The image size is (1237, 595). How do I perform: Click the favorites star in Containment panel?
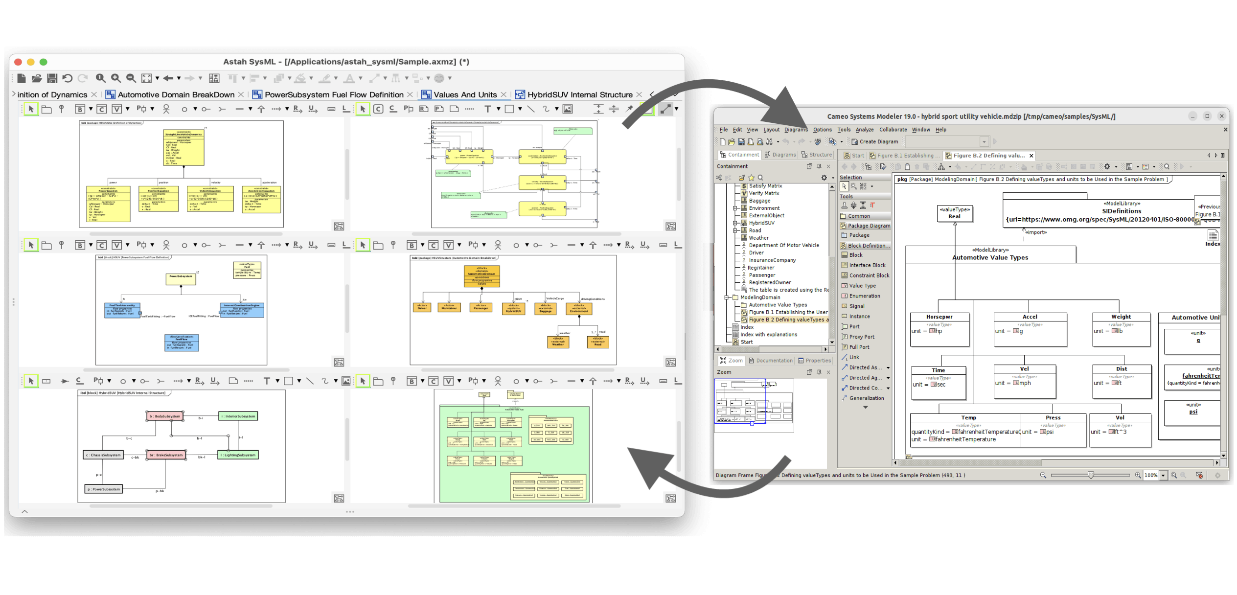(x=751, y=178)
